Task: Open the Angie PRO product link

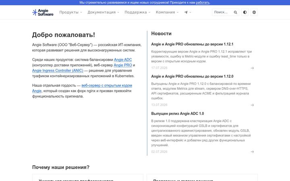Action: coord(123,65)
